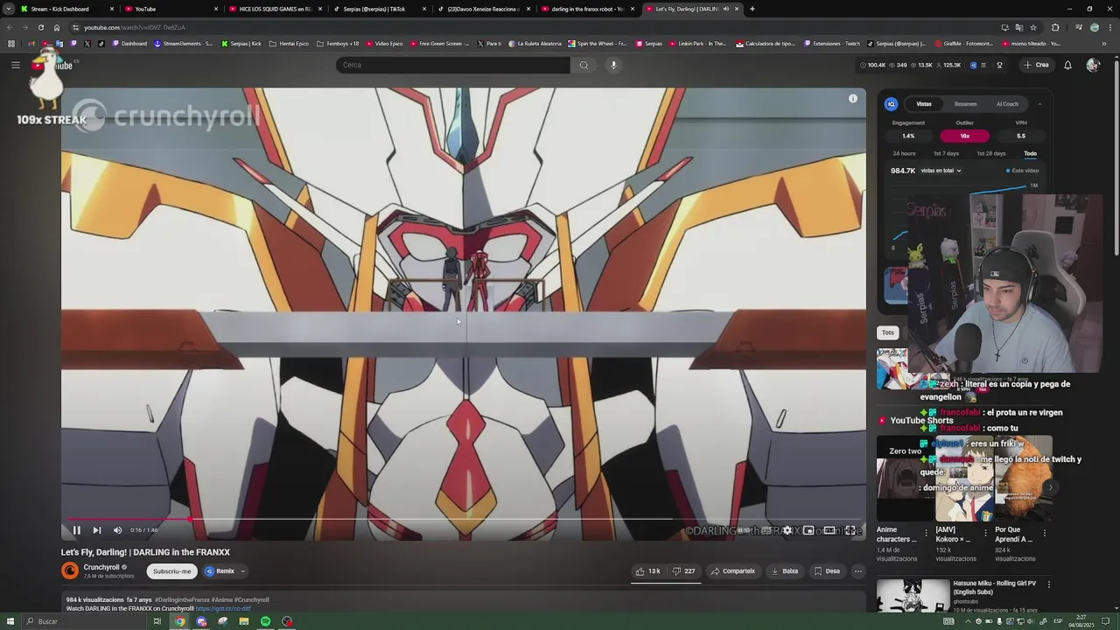Open Hatsune Miku Rolling Girl thumbnail
Viewport: 1120px width, 630px height.
913,595
